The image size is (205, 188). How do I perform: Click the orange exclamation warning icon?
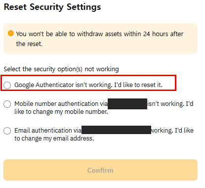(x=11, y=33)
